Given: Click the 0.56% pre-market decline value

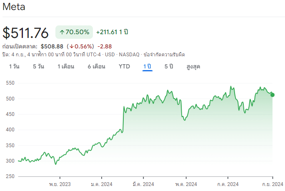Looking at the screenshot, I should 80,46.
